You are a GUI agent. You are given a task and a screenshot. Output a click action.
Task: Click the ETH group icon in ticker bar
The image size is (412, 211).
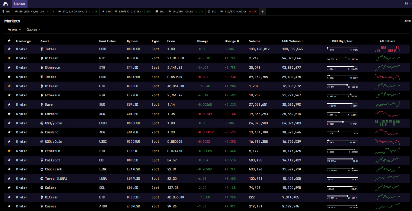point(103,12)
